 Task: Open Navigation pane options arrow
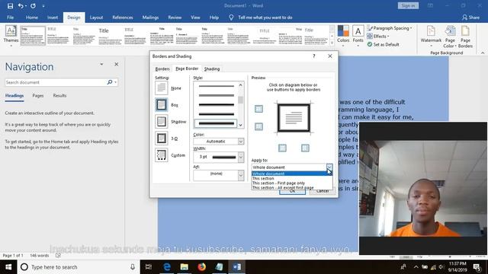click(x=101, y=64)
